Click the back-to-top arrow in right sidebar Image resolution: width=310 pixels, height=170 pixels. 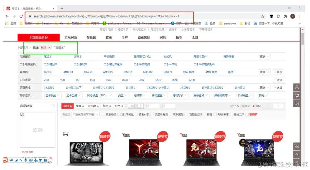tap(297, 155)
